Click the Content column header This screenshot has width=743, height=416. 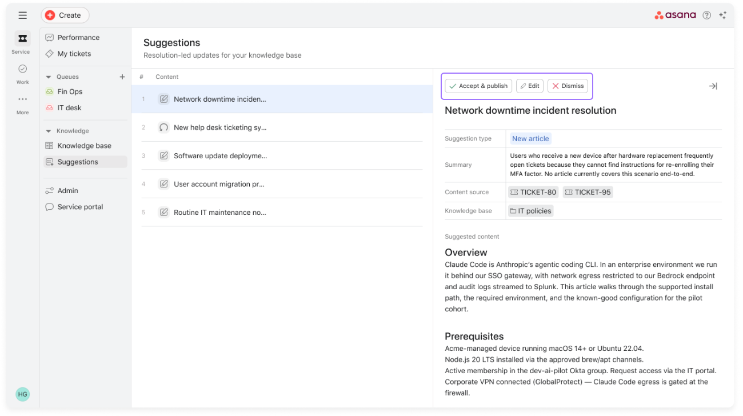pos(167,77)
